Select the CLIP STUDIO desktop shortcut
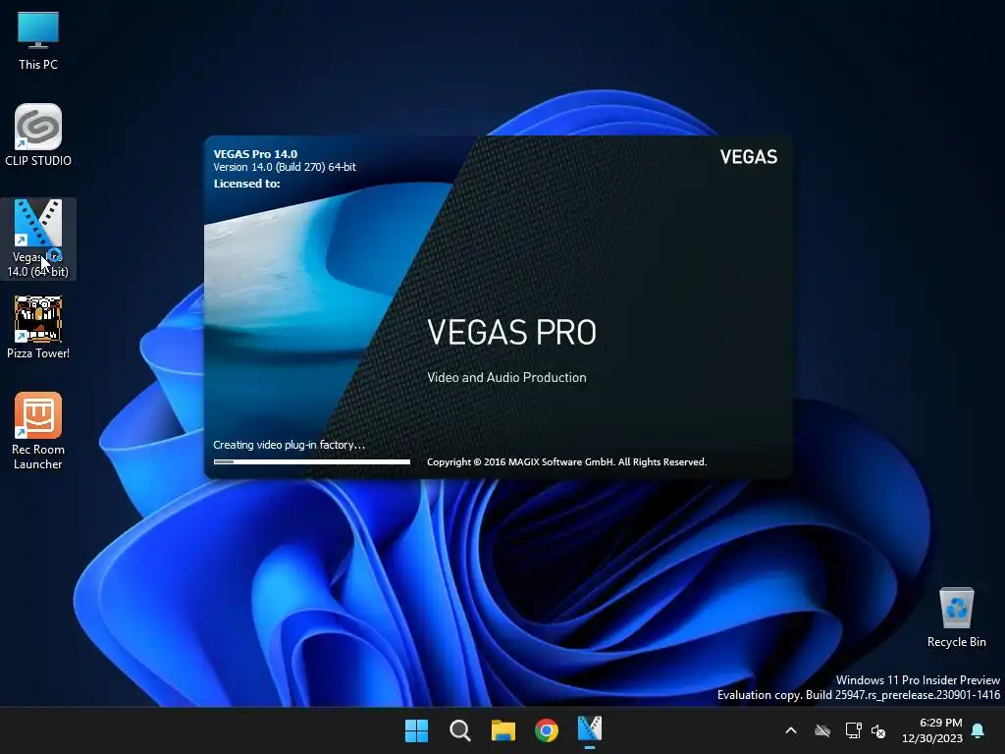This screenshot has width=1005, height=754. (38, 135)
